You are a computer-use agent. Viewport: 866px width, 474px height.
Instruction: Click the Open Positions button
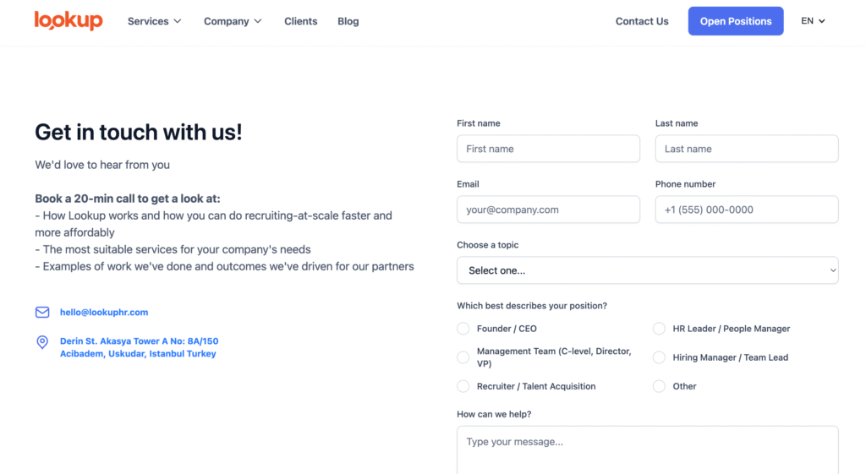point(736,21)
